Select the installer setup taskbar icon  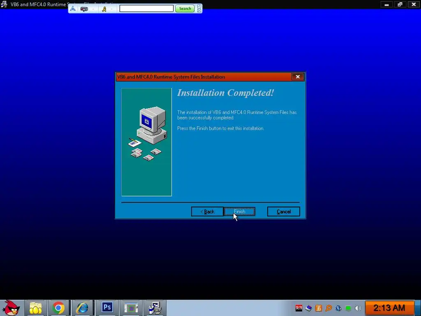[155, 308]
